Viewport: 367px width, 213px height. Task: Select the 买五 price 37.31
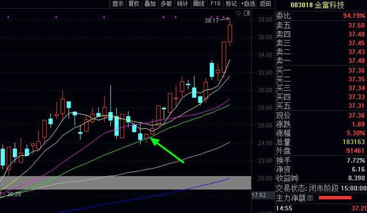[x=357, y=106]
